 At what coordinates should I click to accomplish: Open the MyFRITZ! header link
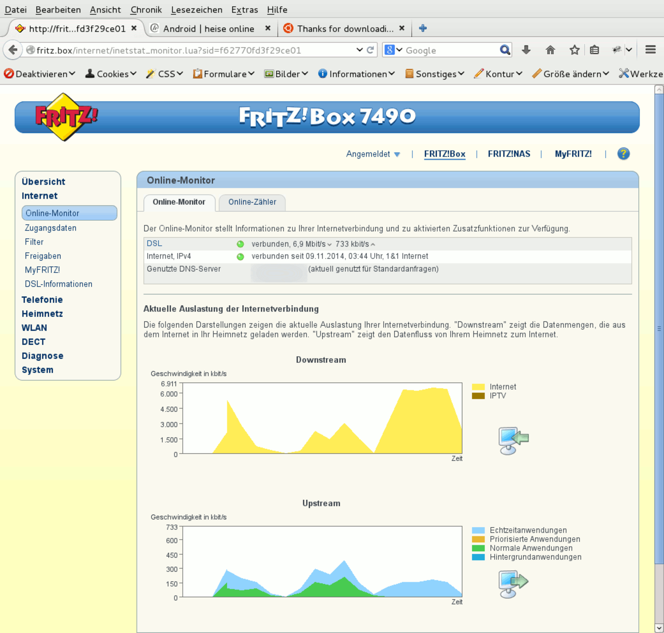573,154
